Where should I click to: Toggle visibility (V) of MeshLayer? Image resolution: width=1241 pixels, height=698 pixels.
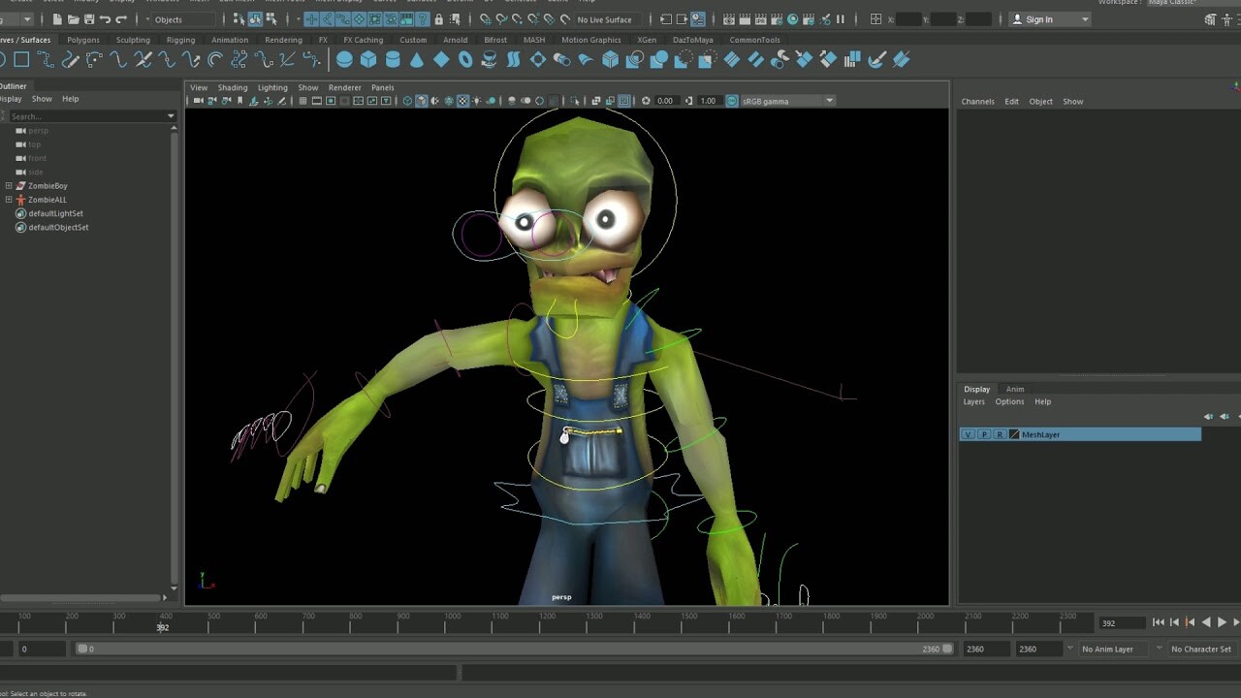[968, 434]
